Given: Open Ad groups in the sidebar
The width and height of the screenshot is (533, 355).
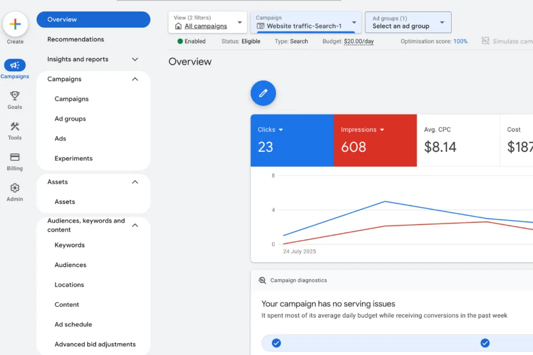Looking at the screenshot, I should 70,119.
